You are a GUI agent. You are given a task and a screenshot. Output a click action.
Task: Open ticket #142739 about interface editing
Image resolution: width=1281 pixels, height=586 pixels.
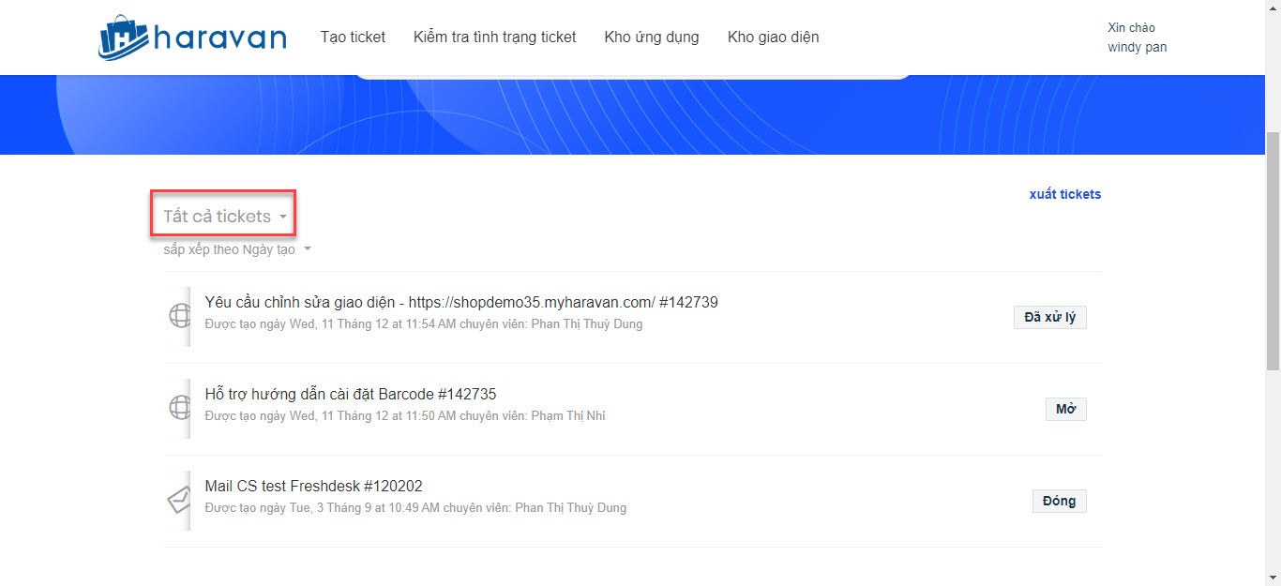pyautogui.click(x=460, y=302)
